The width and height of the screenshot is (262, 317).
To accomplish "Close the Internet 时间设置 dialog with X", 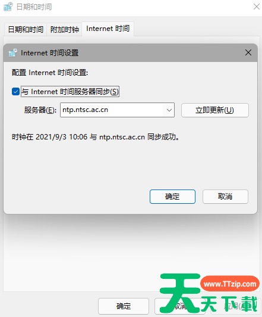I will 248,52.
